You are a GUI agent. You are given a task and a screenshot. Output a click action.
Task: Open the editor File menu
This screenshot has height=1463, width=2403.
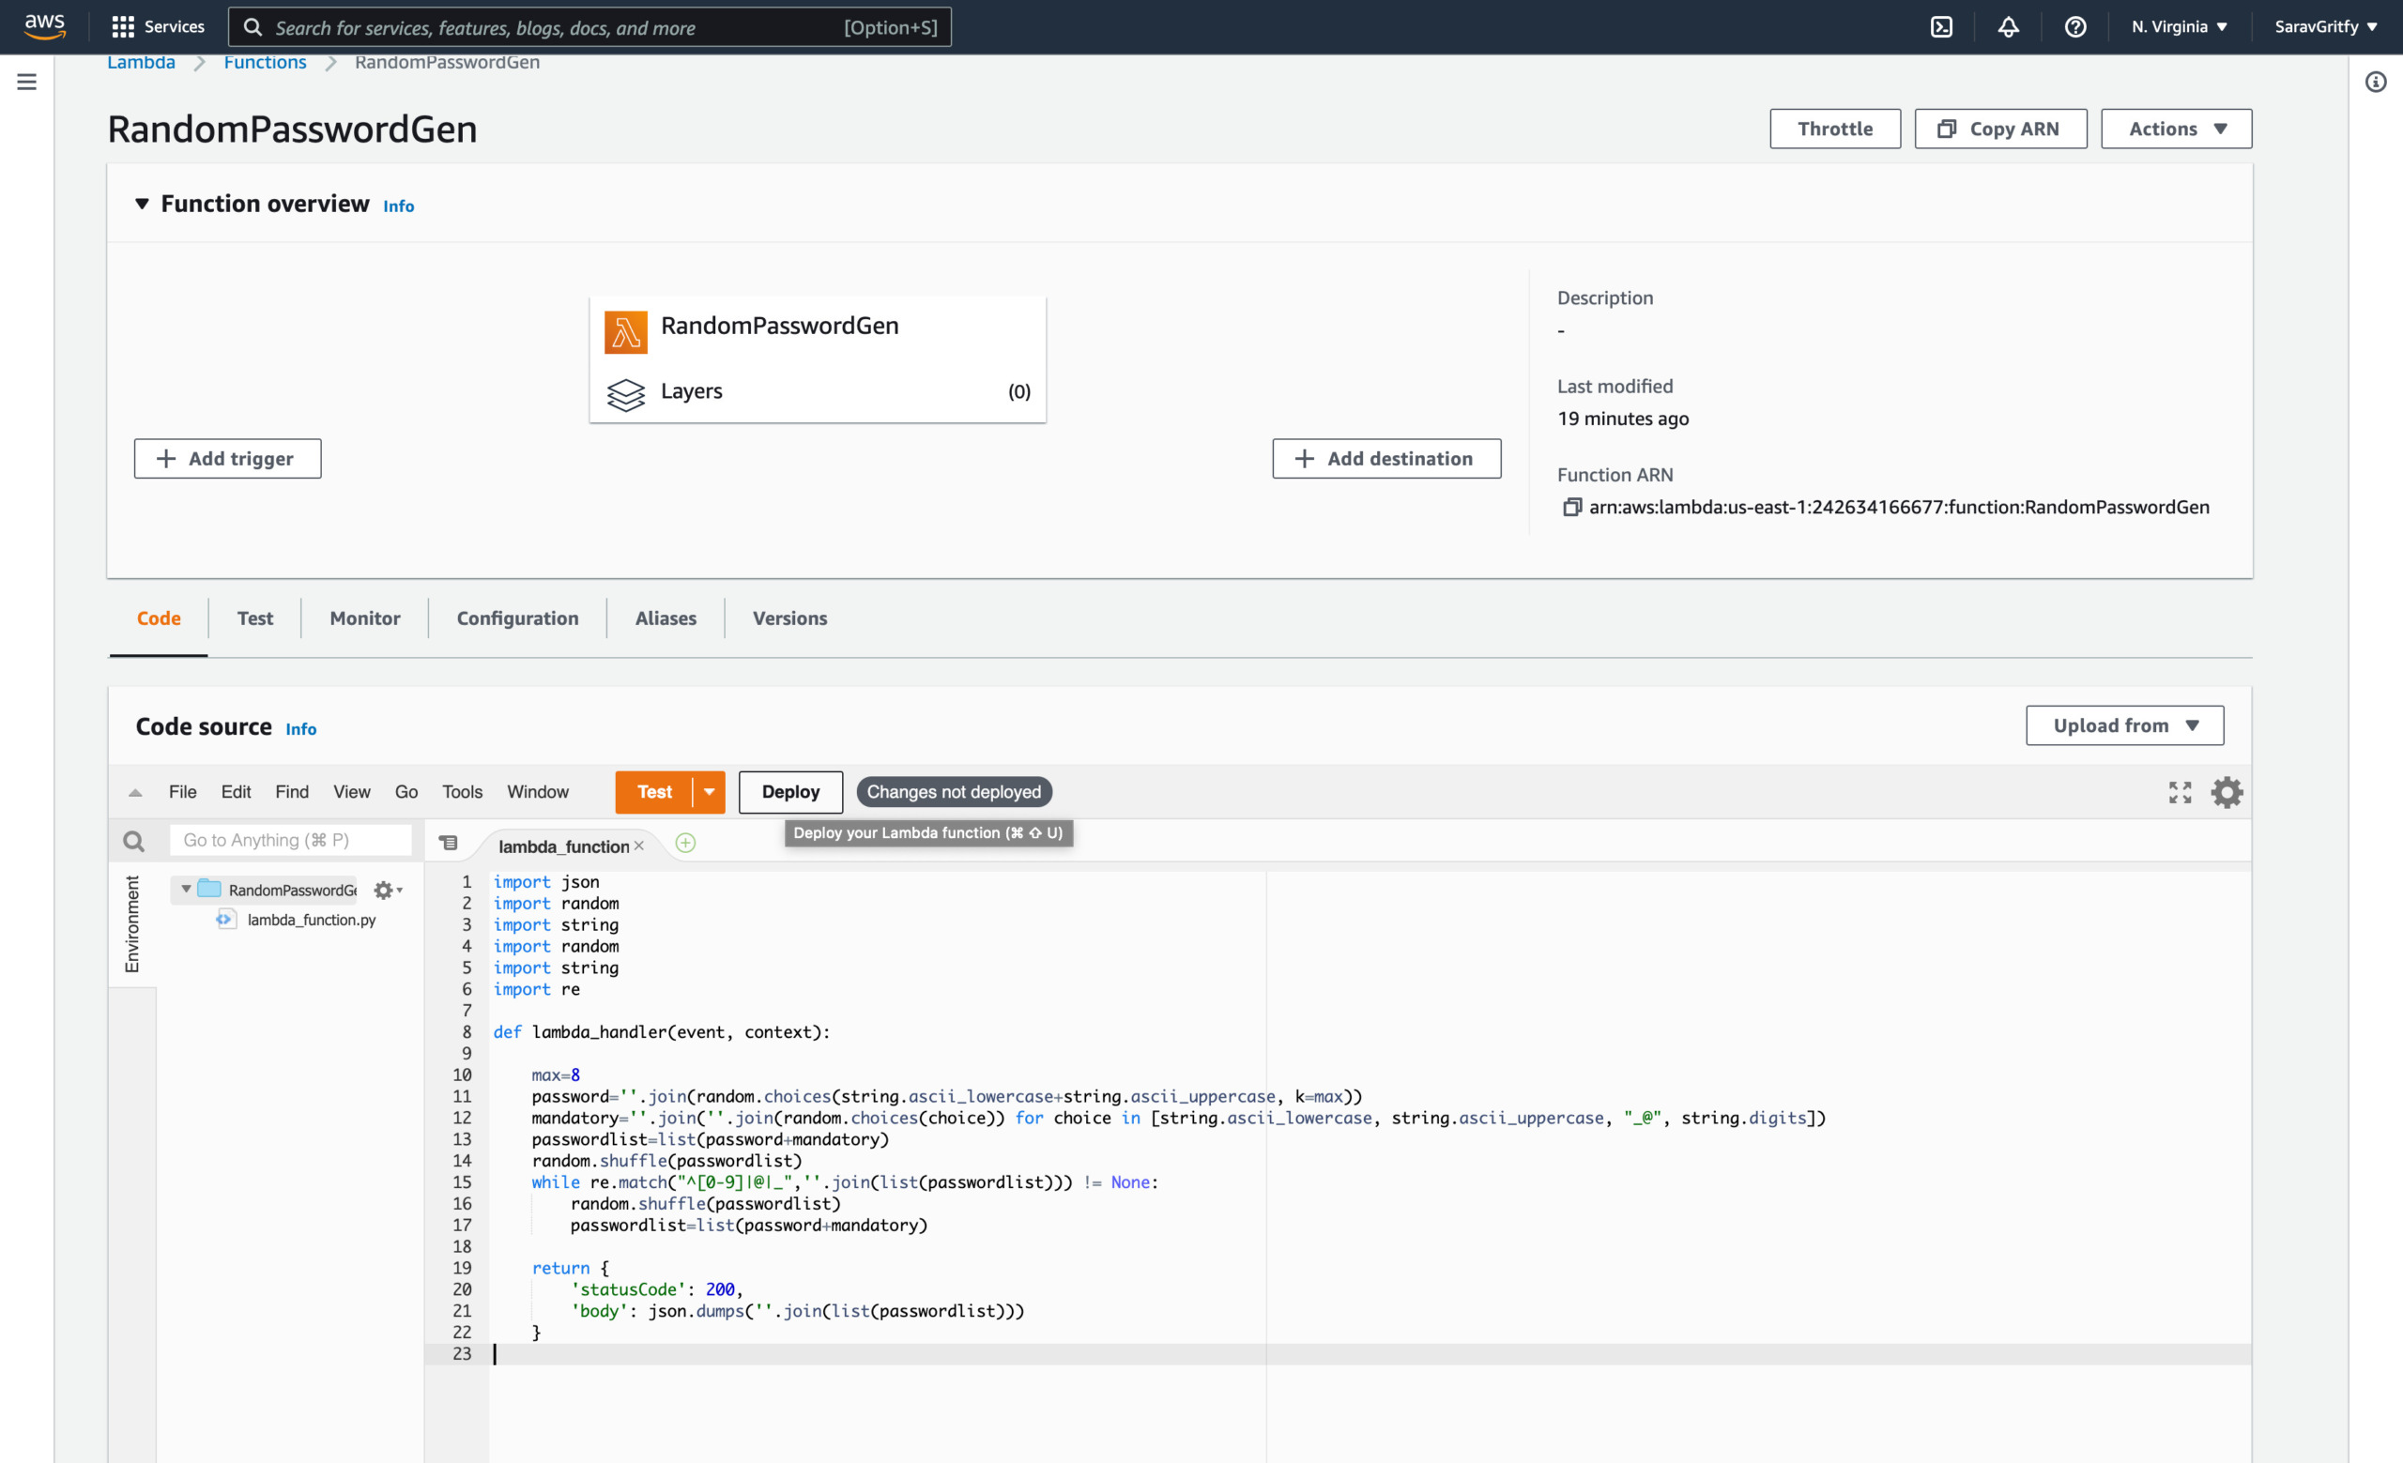[182, 791]
